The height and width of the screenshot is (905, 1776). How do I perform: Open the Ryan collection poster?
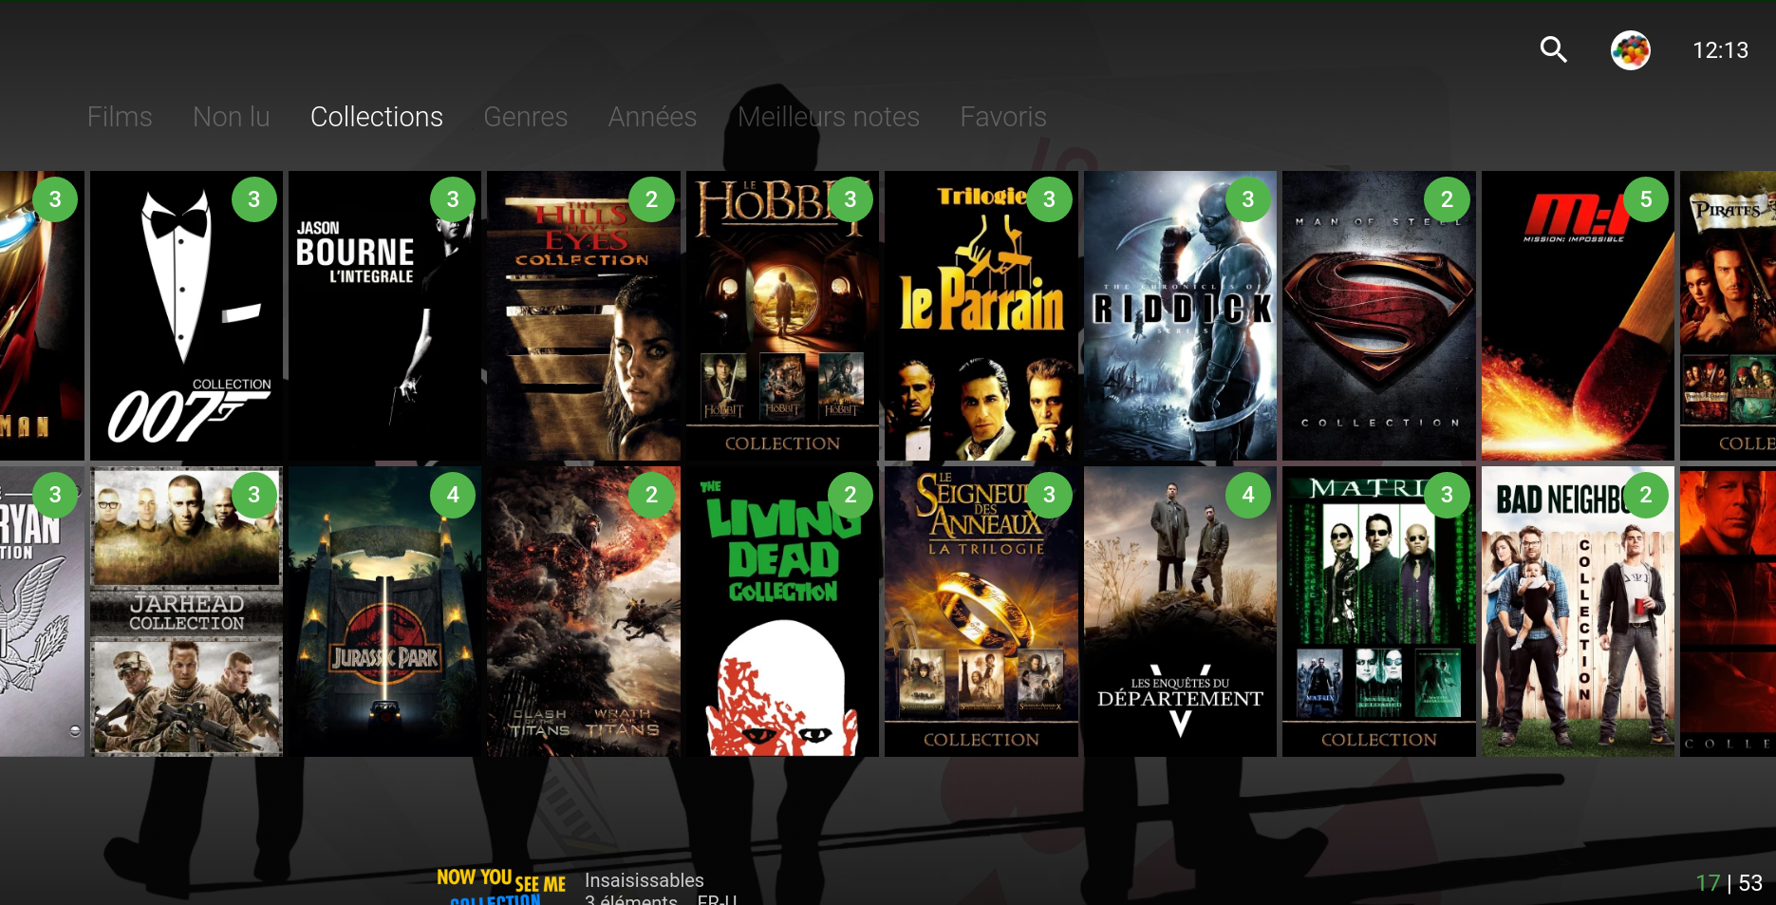coord(42,612)
